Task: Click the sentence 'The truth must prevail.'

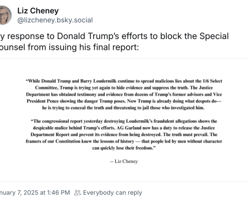Action: [186, 134]
